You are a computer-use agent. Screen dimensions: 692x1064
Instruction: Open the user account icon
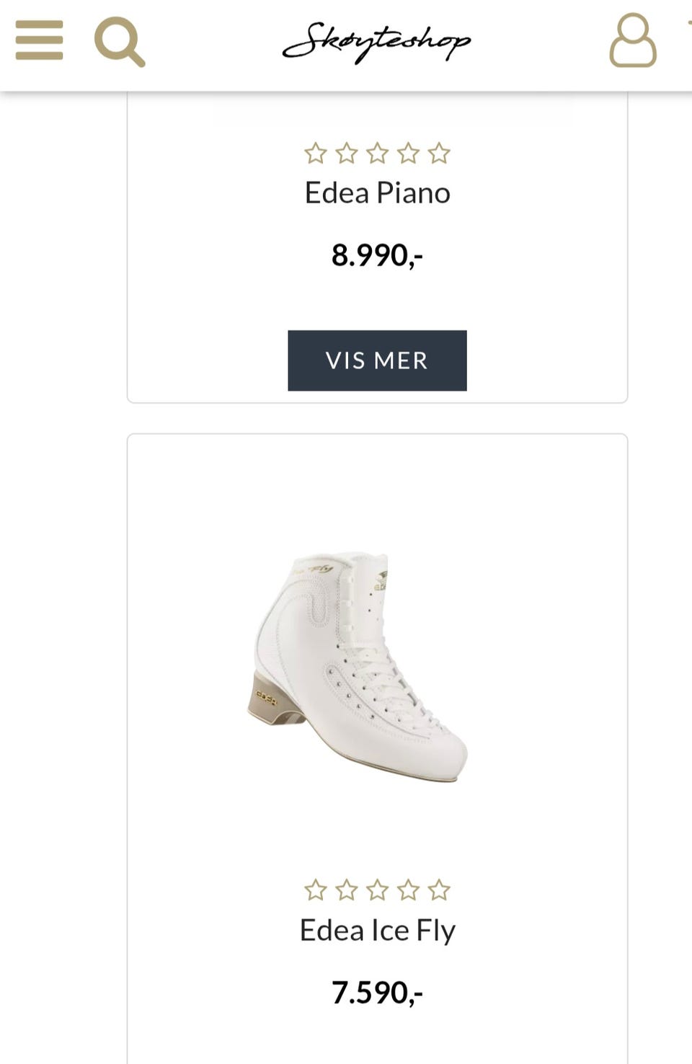point(633,40)
